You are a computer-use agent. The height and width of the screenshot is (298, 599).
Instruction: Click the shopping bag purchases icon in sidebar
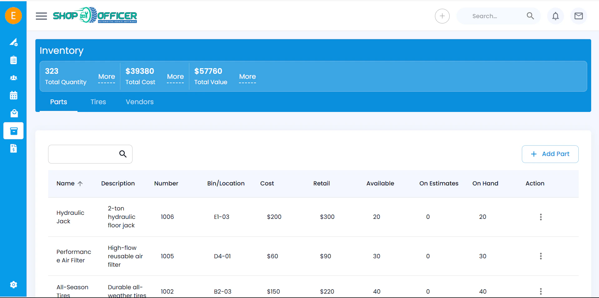click(x=14, y=113)
